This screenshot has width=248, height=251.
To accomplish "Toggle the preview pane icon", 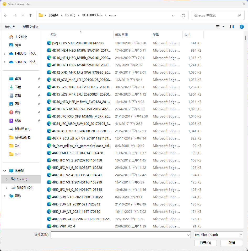I will (x=232, y=27).
